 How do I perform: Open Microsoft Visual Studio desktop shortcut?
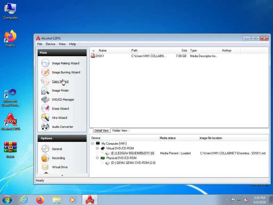coord(10,98)
